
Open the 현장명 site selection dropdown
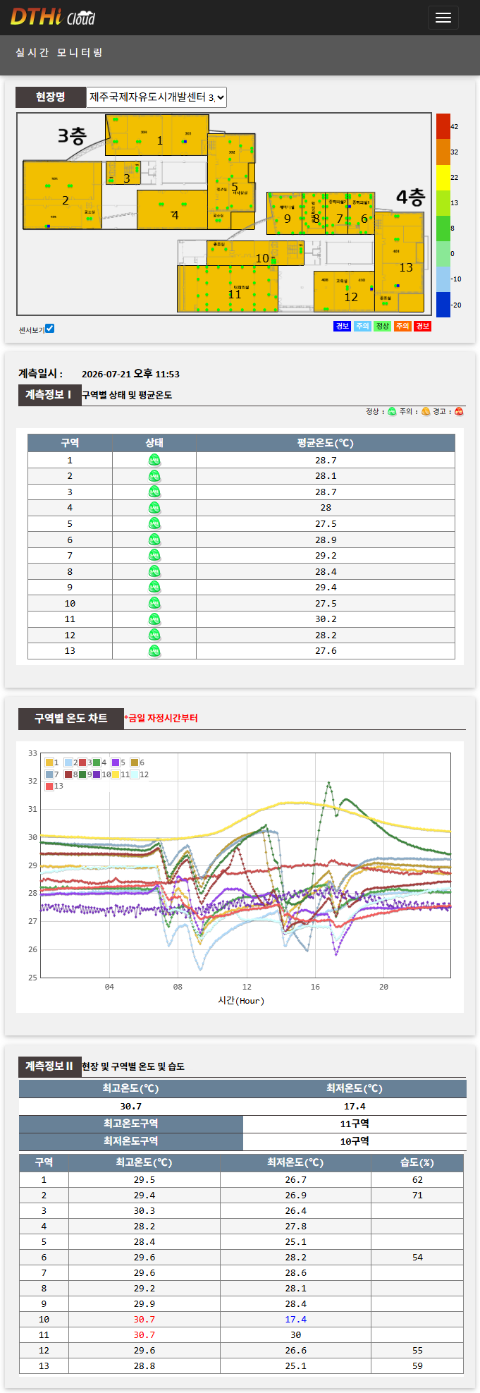tap(156, 97)
